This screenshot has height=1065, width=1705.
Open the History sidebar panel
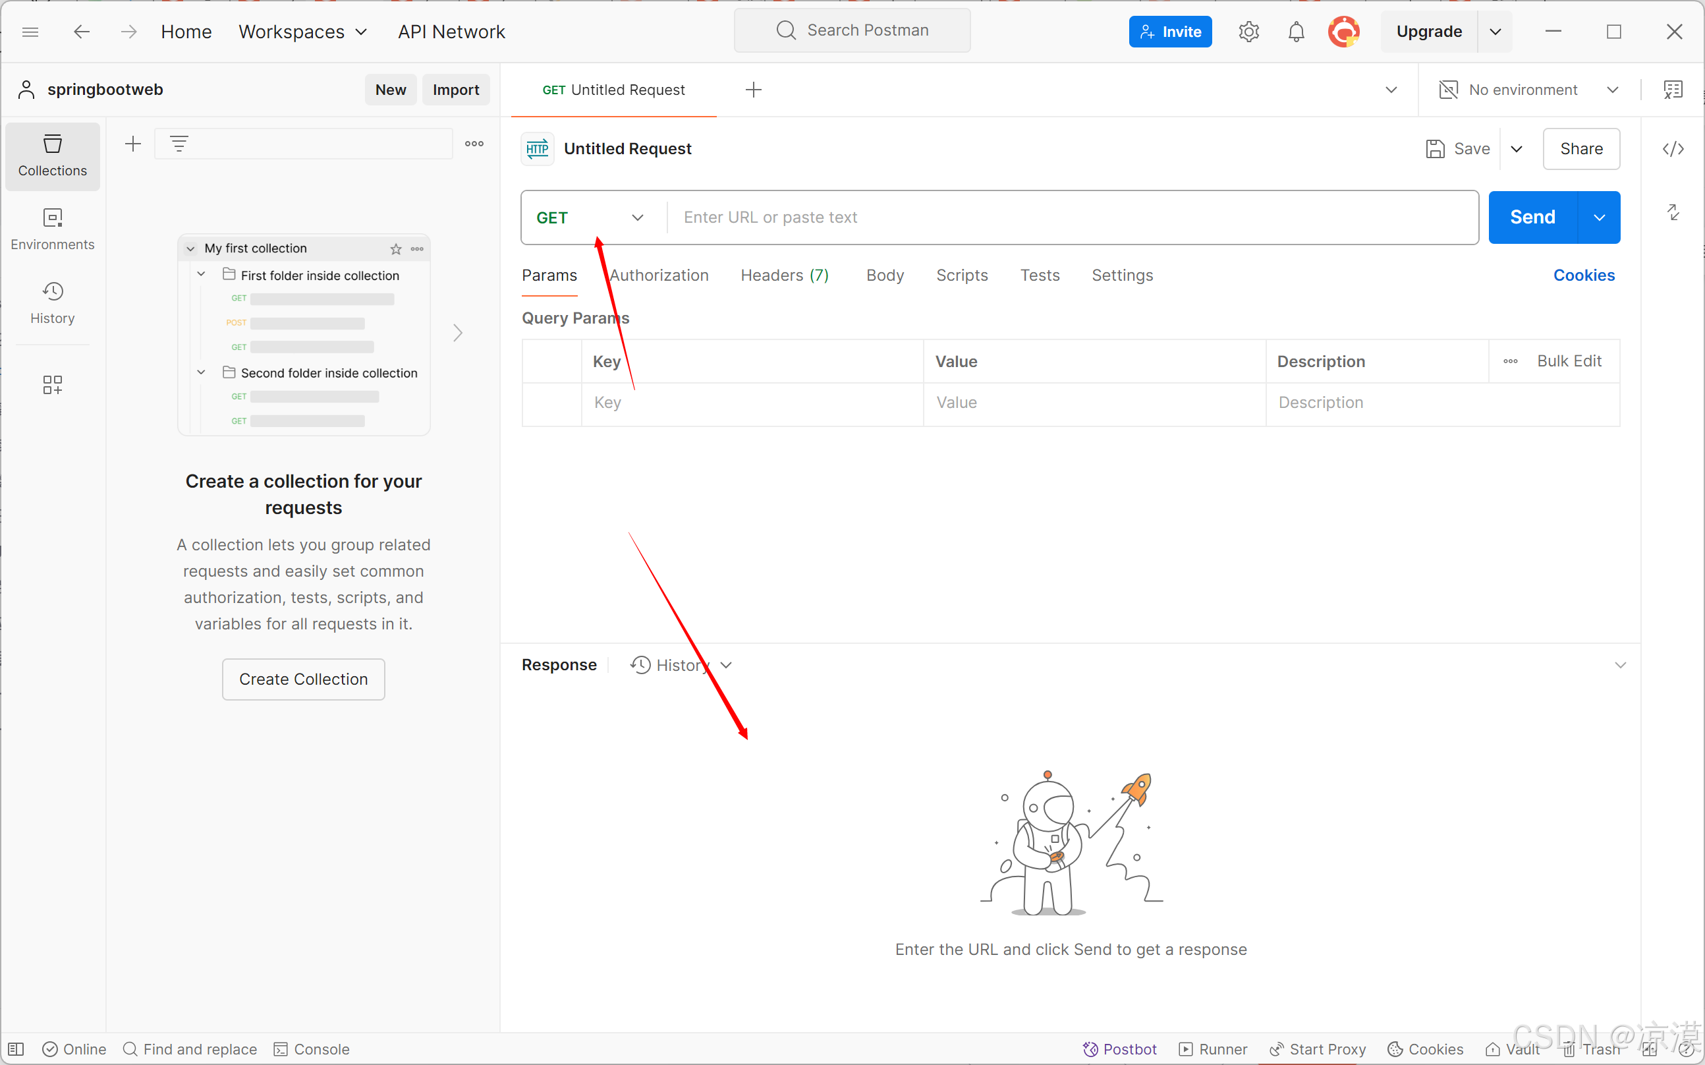pos(53,304)
